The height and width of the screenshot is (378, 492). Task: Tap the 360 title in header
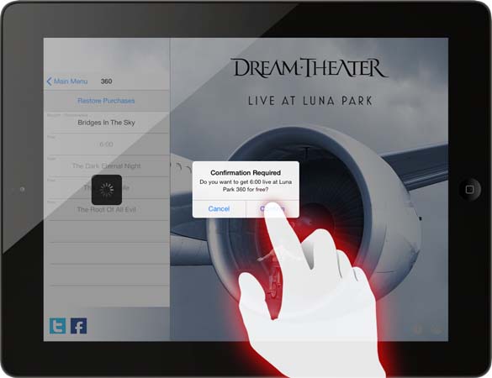pyautogui.click(x=106, y=81)
